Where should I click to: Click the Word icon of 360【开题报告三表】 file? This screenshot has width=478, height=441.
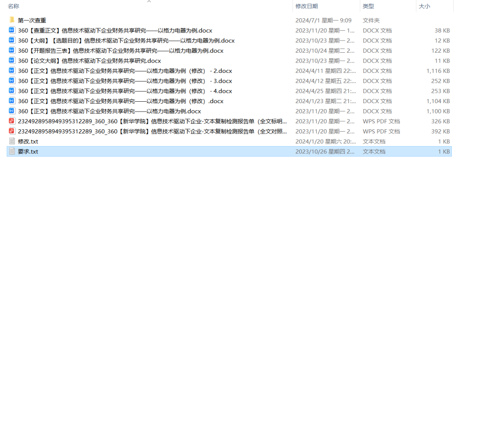(12, 50)
